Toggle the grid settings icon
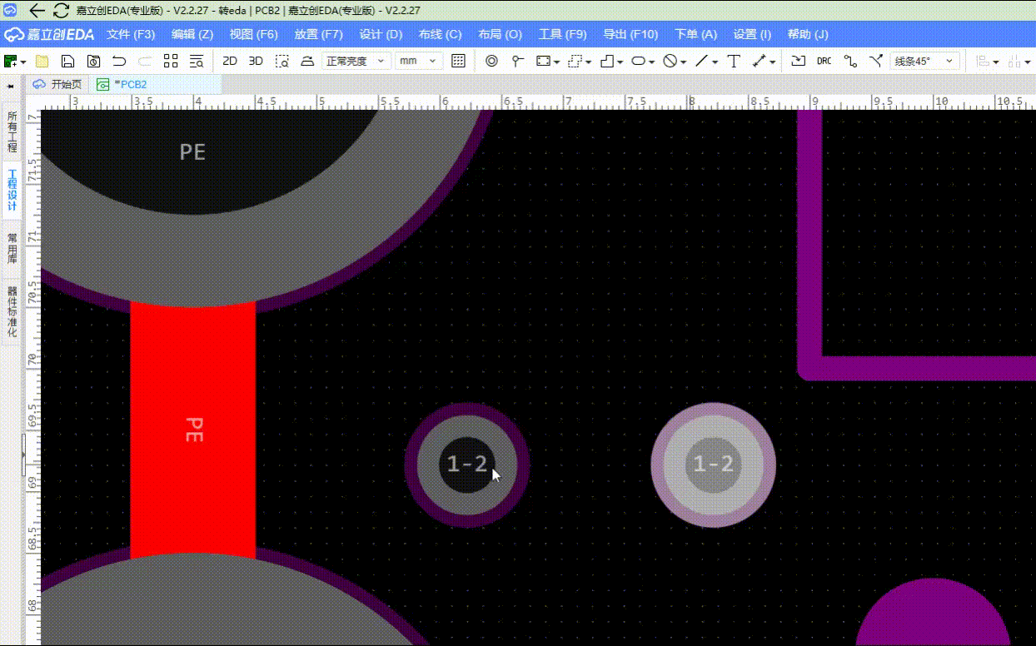 (458, 61)
